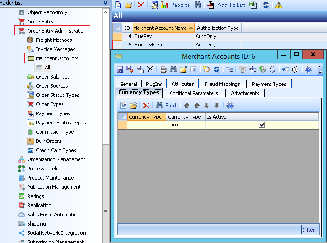Screen dimensions: 327x243
Task: Move currency row up one arrow
Action: (197, 106)
